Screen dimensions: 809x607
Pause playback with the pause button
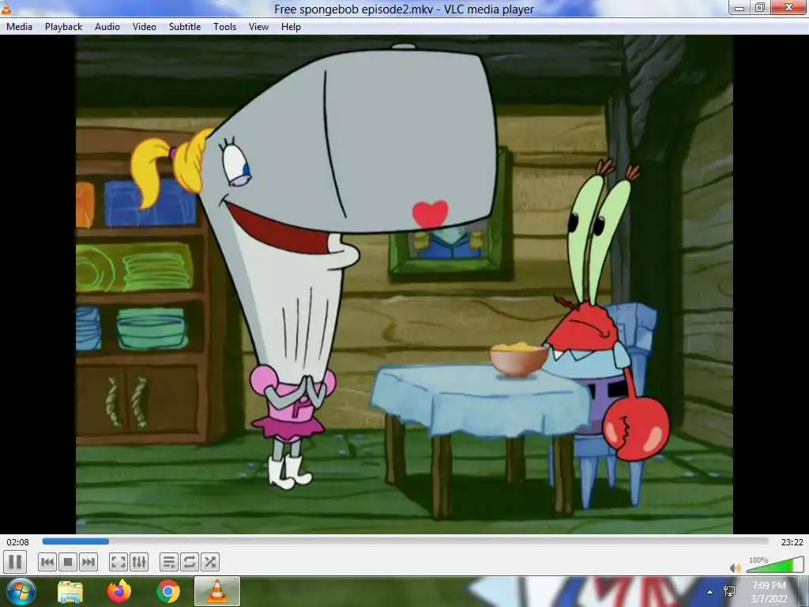coord(15,562)
